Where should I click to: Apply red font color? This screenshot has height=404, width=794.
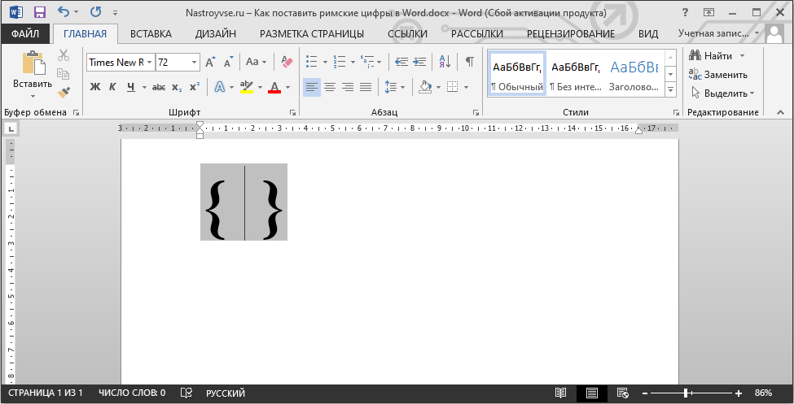click(274, 87)
